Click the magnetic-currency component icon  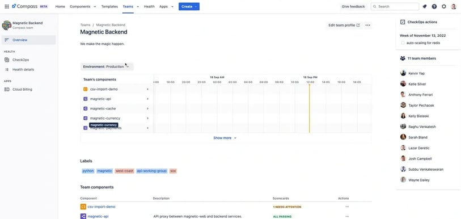(x=85, y=119)
